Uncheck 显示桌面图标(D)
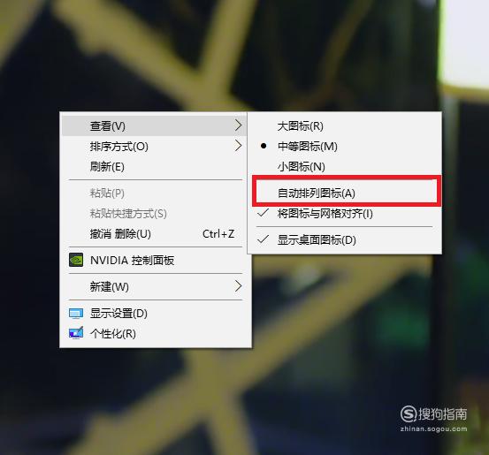489x455 pixels. point(344,239)
